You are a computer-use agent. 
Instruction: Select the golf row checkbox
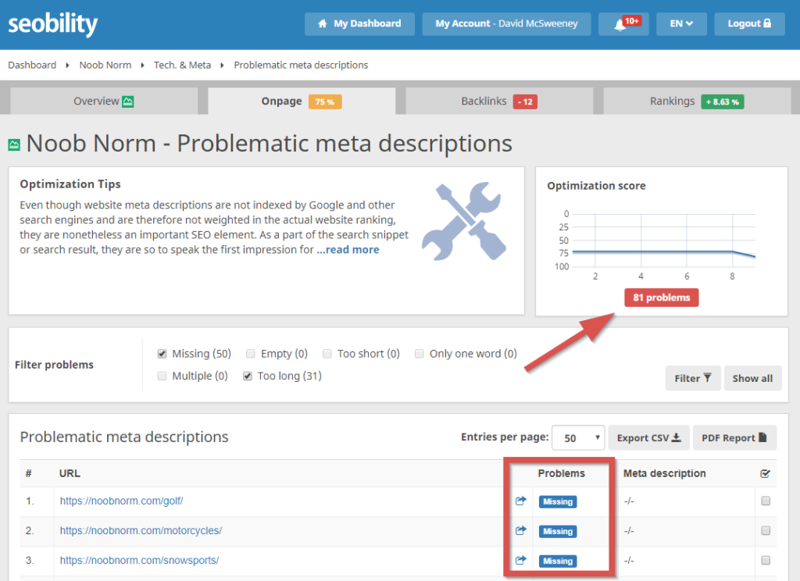point(766,501)
